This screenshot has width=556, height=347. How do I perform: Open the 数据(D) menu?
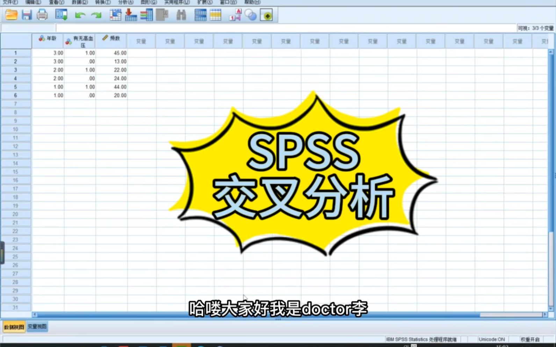pyautogui.click(x=80, y=2)
